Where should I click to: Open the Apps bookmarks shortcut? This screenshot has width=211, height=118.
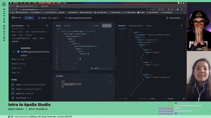coord(12,12)
